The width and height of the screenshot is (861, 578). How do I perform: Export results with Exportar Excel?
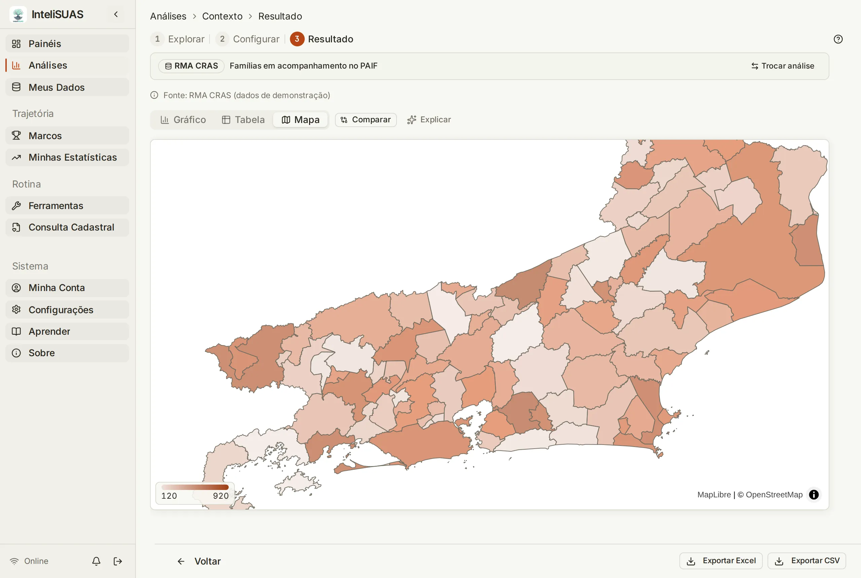point(721,561)
